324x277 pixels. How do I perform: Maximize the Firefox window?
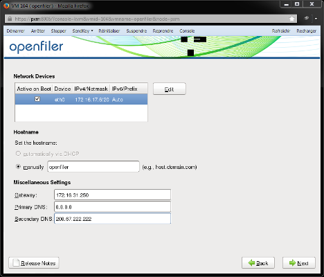click(297, 4)
